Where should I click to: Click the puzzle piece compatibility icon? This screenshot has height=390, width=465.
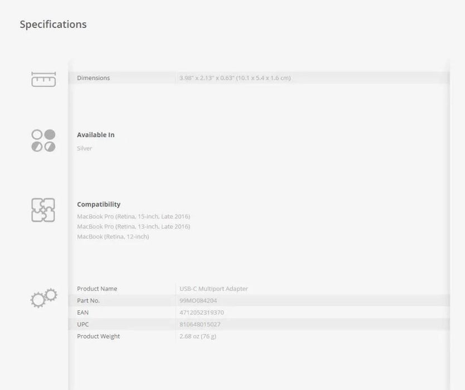(x=43, y=210)
